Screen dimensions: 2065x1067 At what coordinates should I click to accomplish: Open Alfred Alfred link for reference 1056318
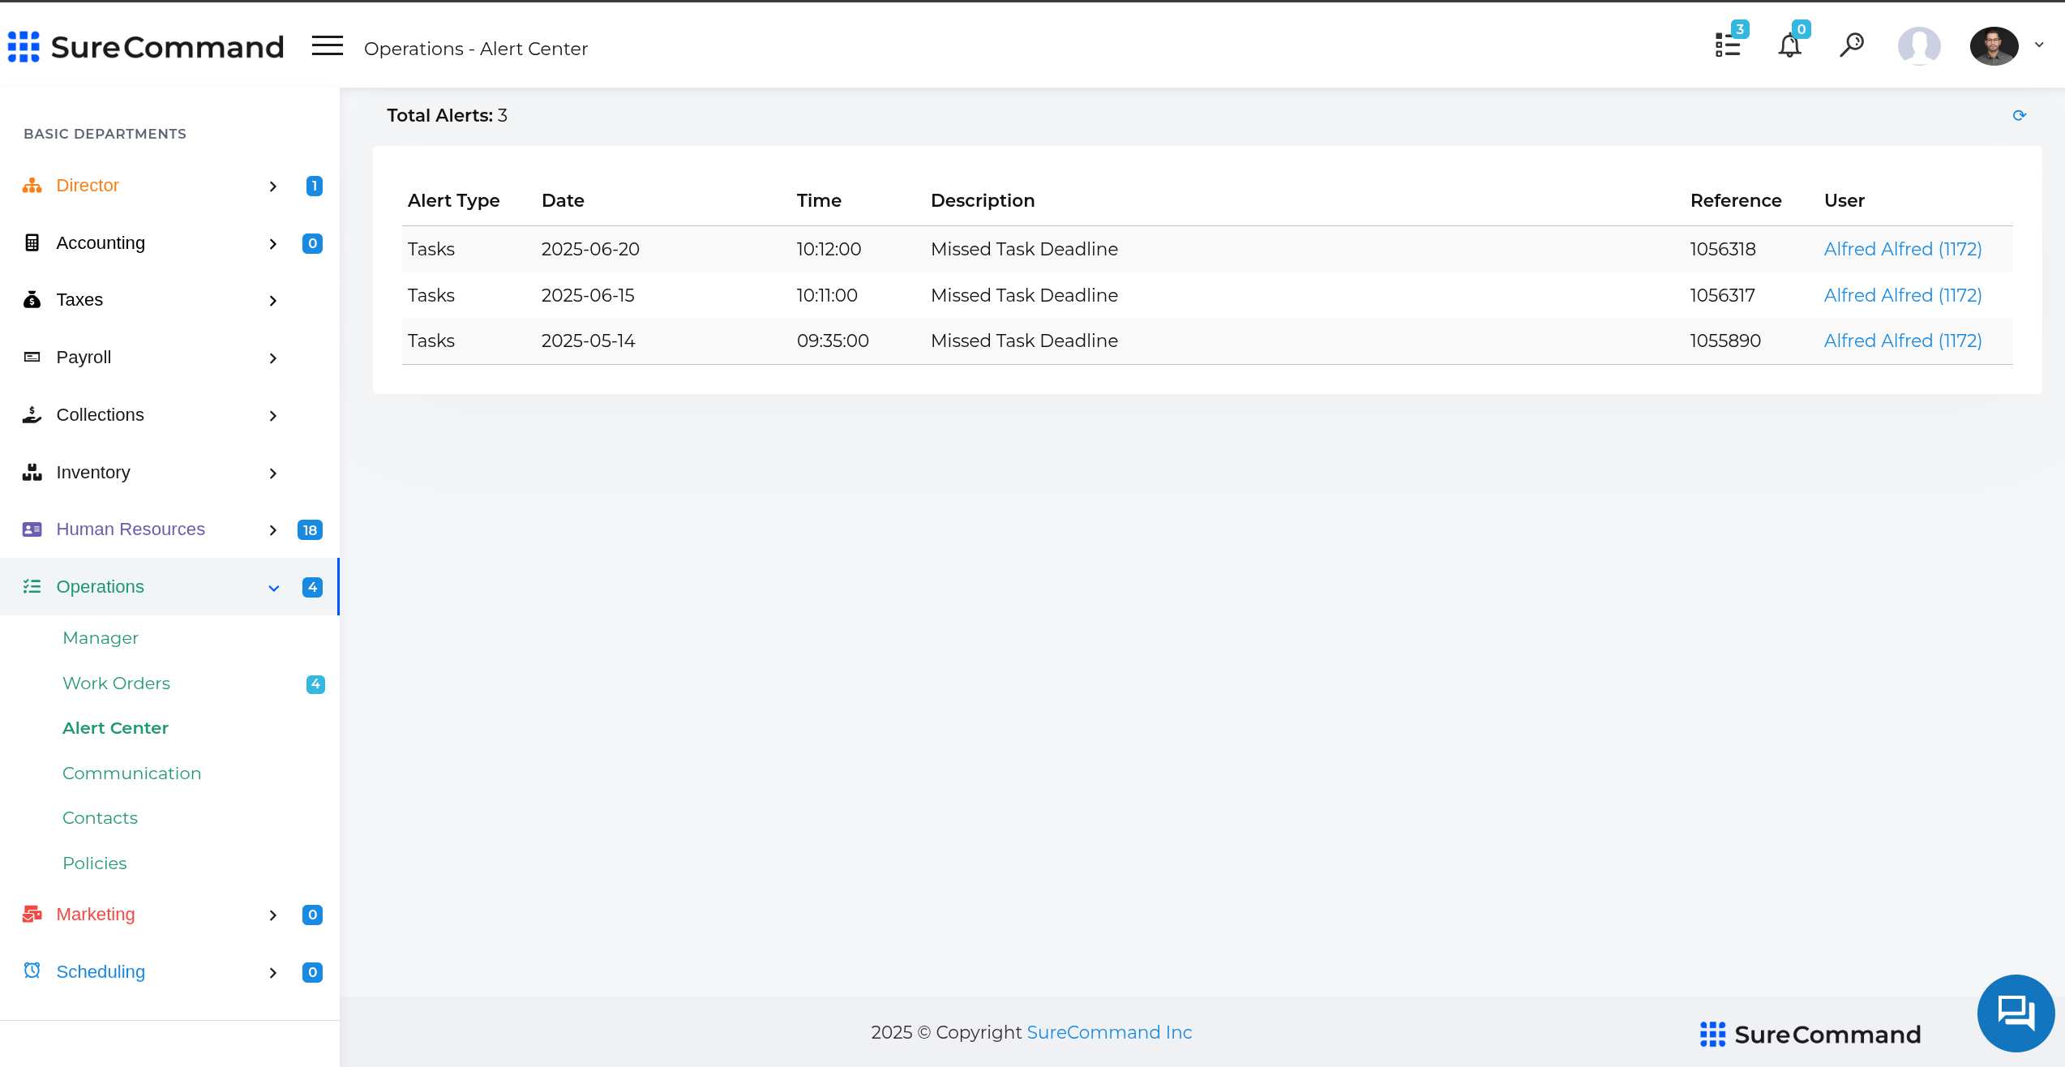[1902, 250]
